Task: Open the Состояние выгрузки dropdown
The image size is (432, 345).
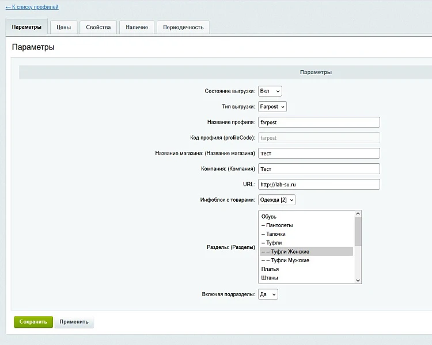Action: coord(270,91)
